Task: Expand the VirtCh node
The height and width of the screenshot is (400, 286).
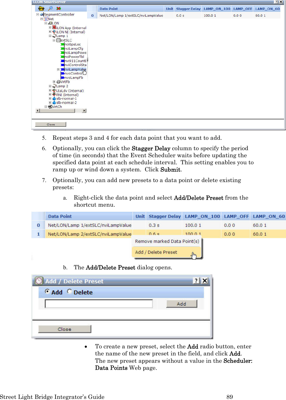Action: pyautogui.click(x=46, y=107)
